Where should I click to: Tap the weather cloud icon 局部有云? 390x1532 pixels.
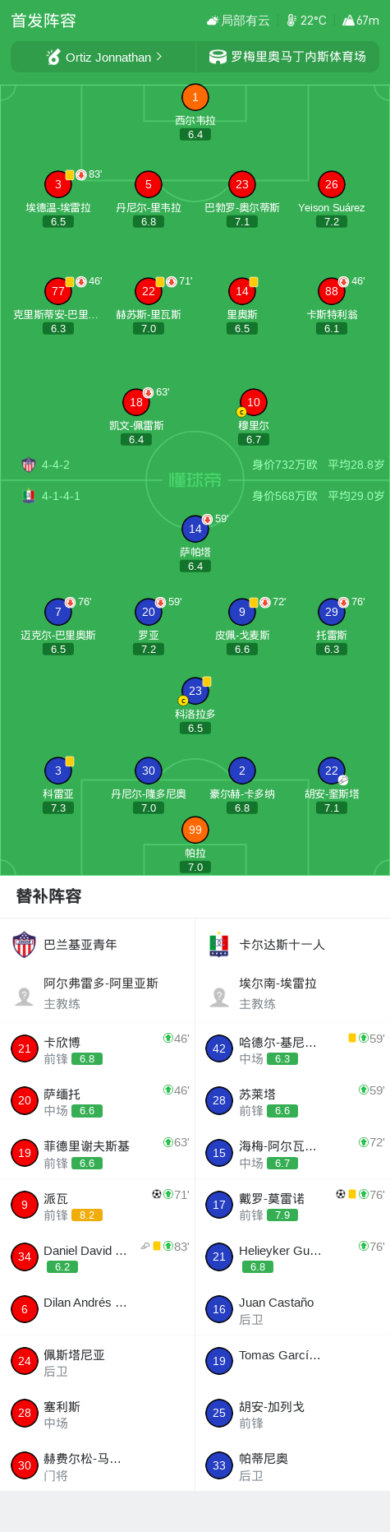[213, 21]
